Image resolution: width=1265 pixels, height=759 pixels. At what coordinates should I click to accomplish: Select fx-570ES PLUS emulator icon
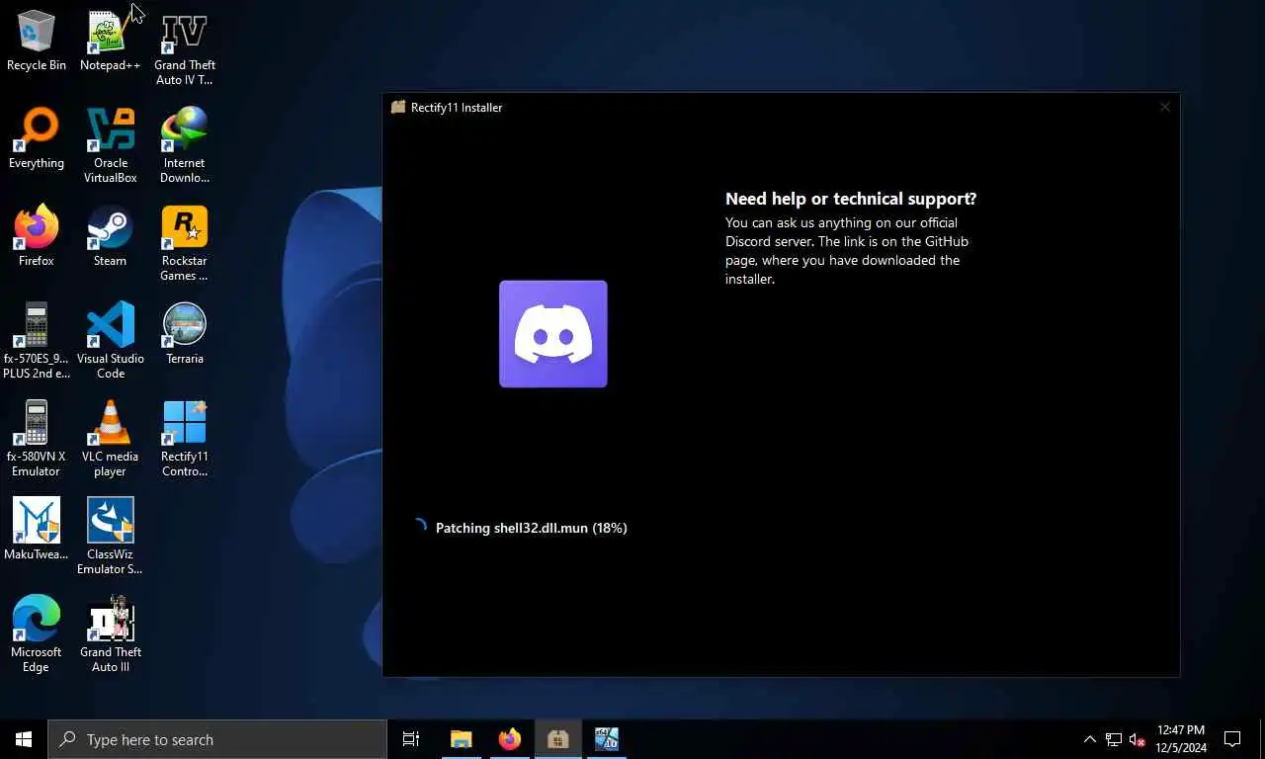pyautogui.click(x=36, y=342)
